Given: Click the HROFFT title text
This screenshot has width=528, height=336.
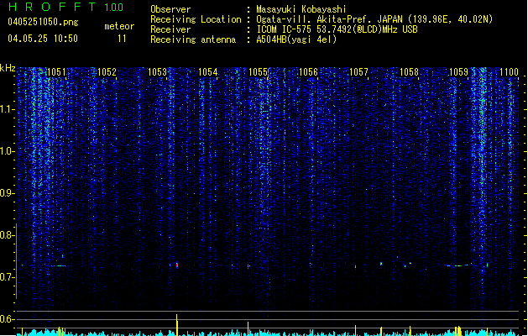Looking at the screenshot, I should [52, 7].
